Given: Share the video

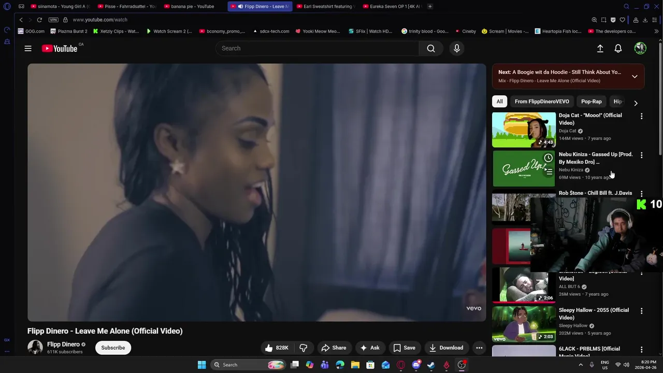Looking at the screenshot, I should (x=334, y=348).
